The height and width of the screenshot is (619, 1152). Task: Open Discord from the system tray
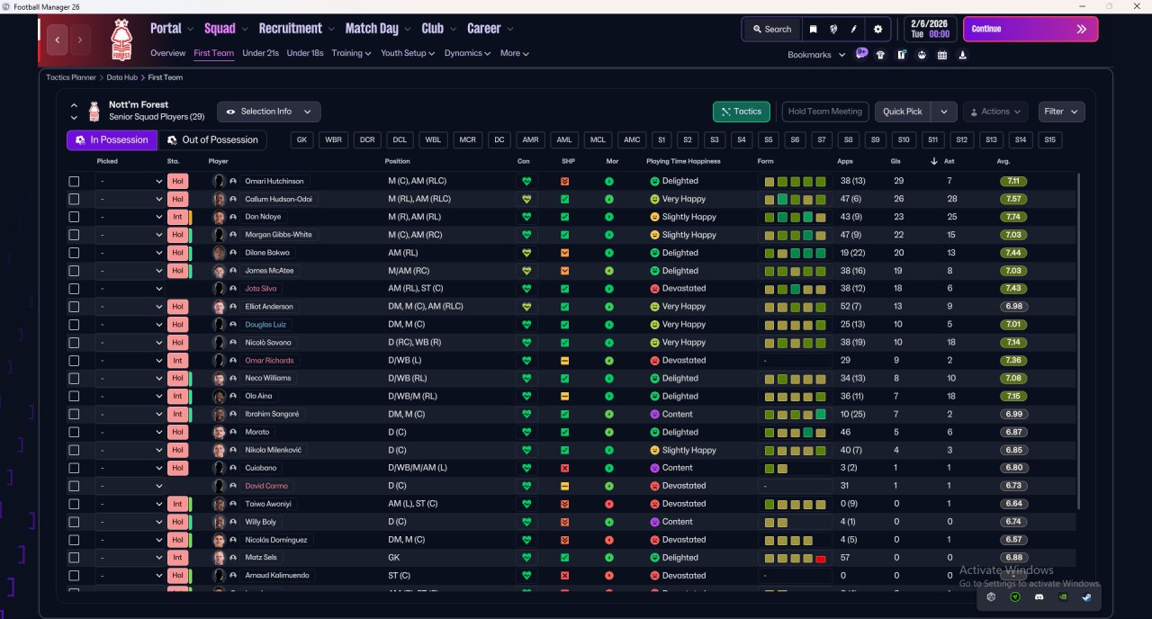point(1039,597)
